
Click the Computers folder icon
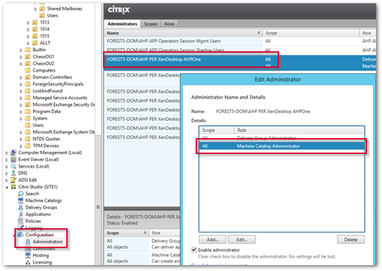click(x=28, y=70)
